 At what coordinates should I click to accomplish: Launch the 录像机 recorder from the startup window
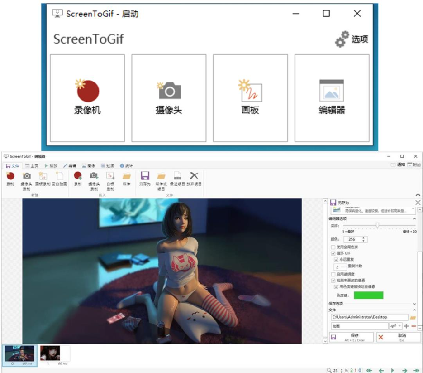pyautogui.click(x=87, y=98)
